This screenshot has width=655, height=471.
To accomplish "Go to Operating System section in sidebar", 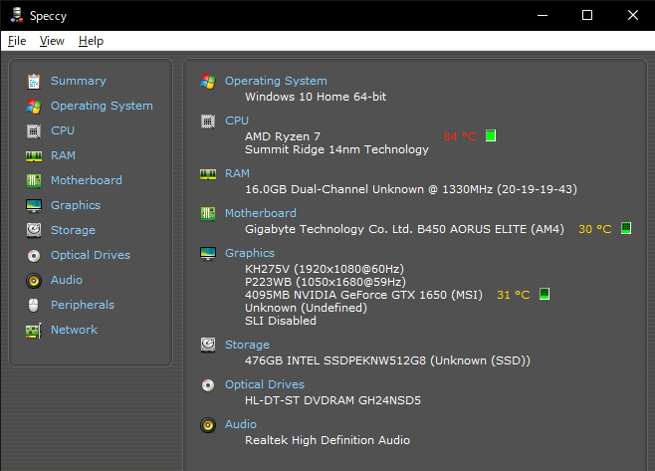I will pyautogui.click(x=102, y=106).
